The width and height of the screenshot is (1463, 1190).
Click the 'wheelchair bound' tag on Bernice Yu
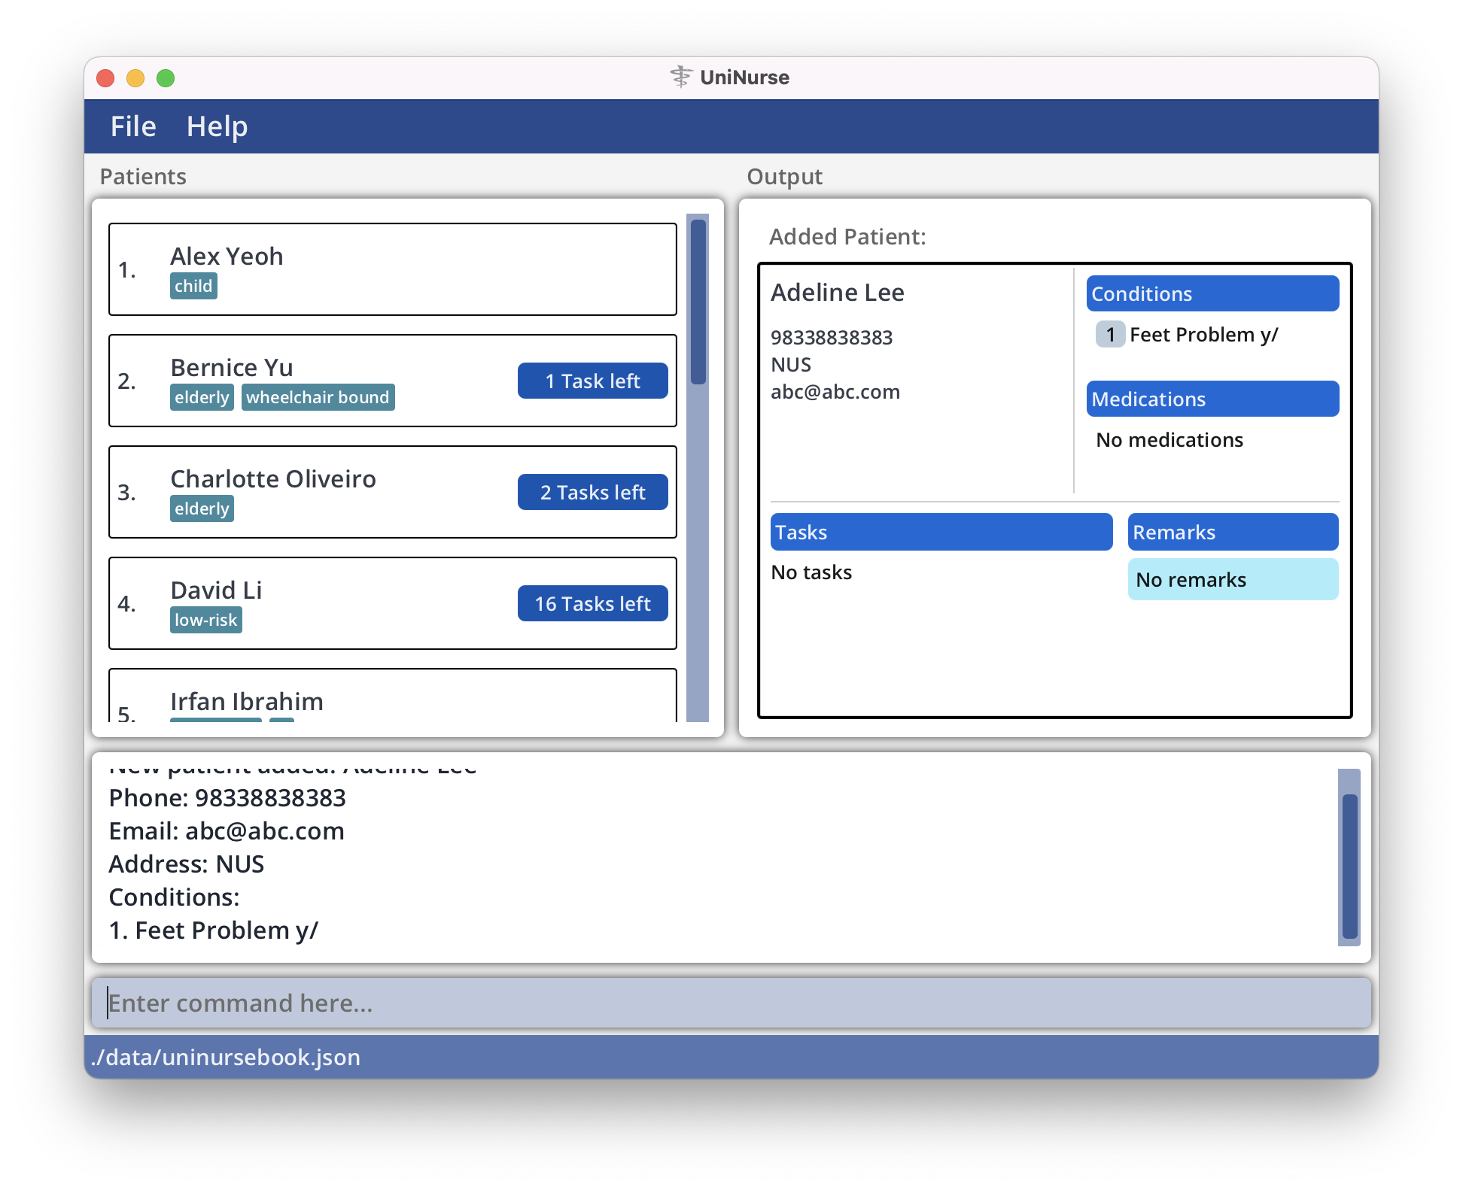point(318,397)
